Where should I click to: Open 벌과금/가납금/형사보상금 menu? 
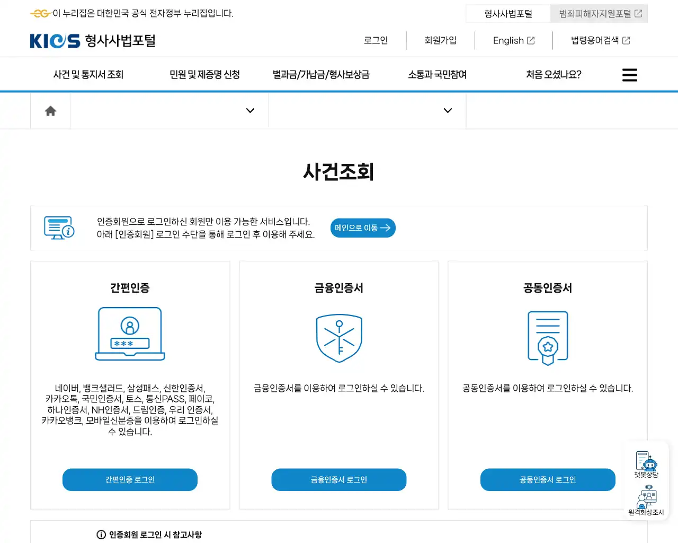pos(321,75)
